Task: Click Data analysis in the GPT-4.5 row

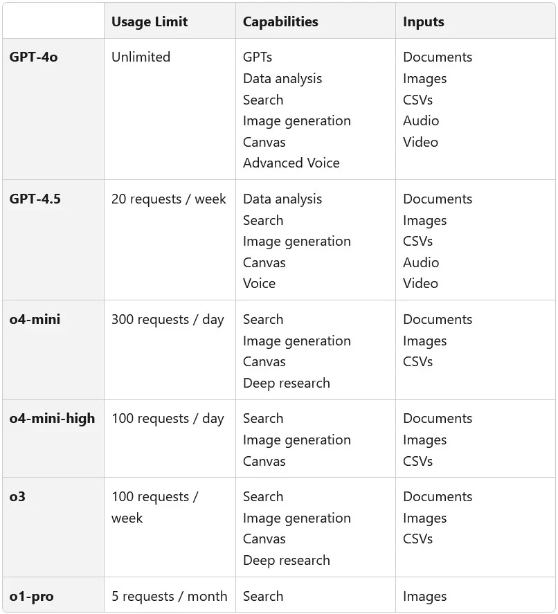Action: [x=282, y=199]
